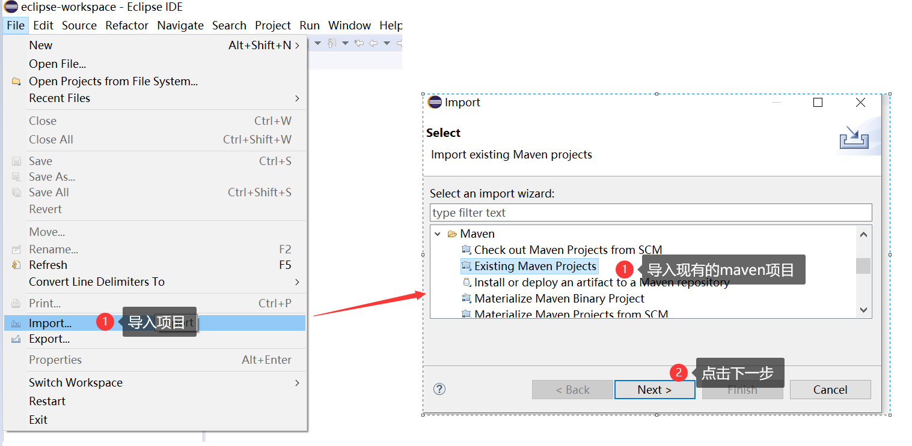Click the icon beside Rename...
Screen dimensions: 912x446
[x=16, y=250]
